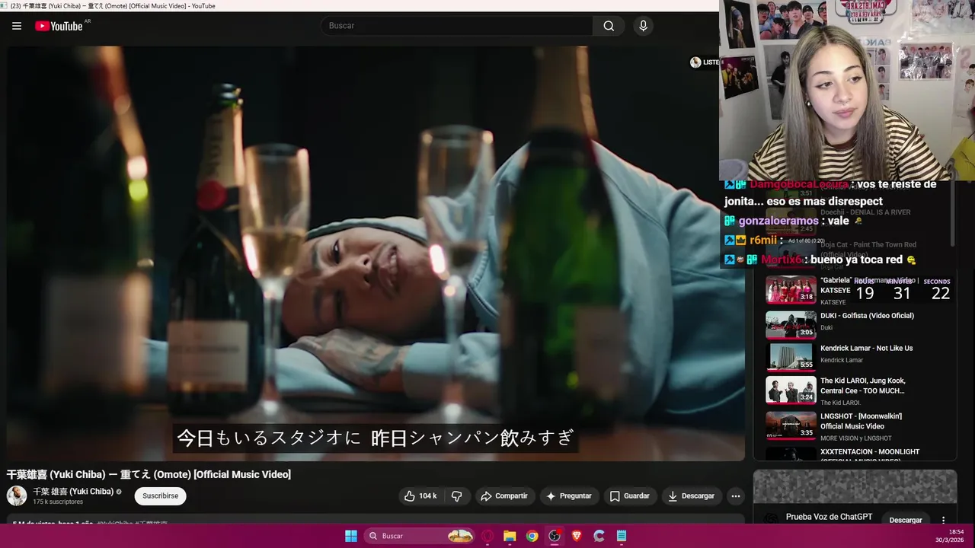Click the music video player area

[376, 253]
